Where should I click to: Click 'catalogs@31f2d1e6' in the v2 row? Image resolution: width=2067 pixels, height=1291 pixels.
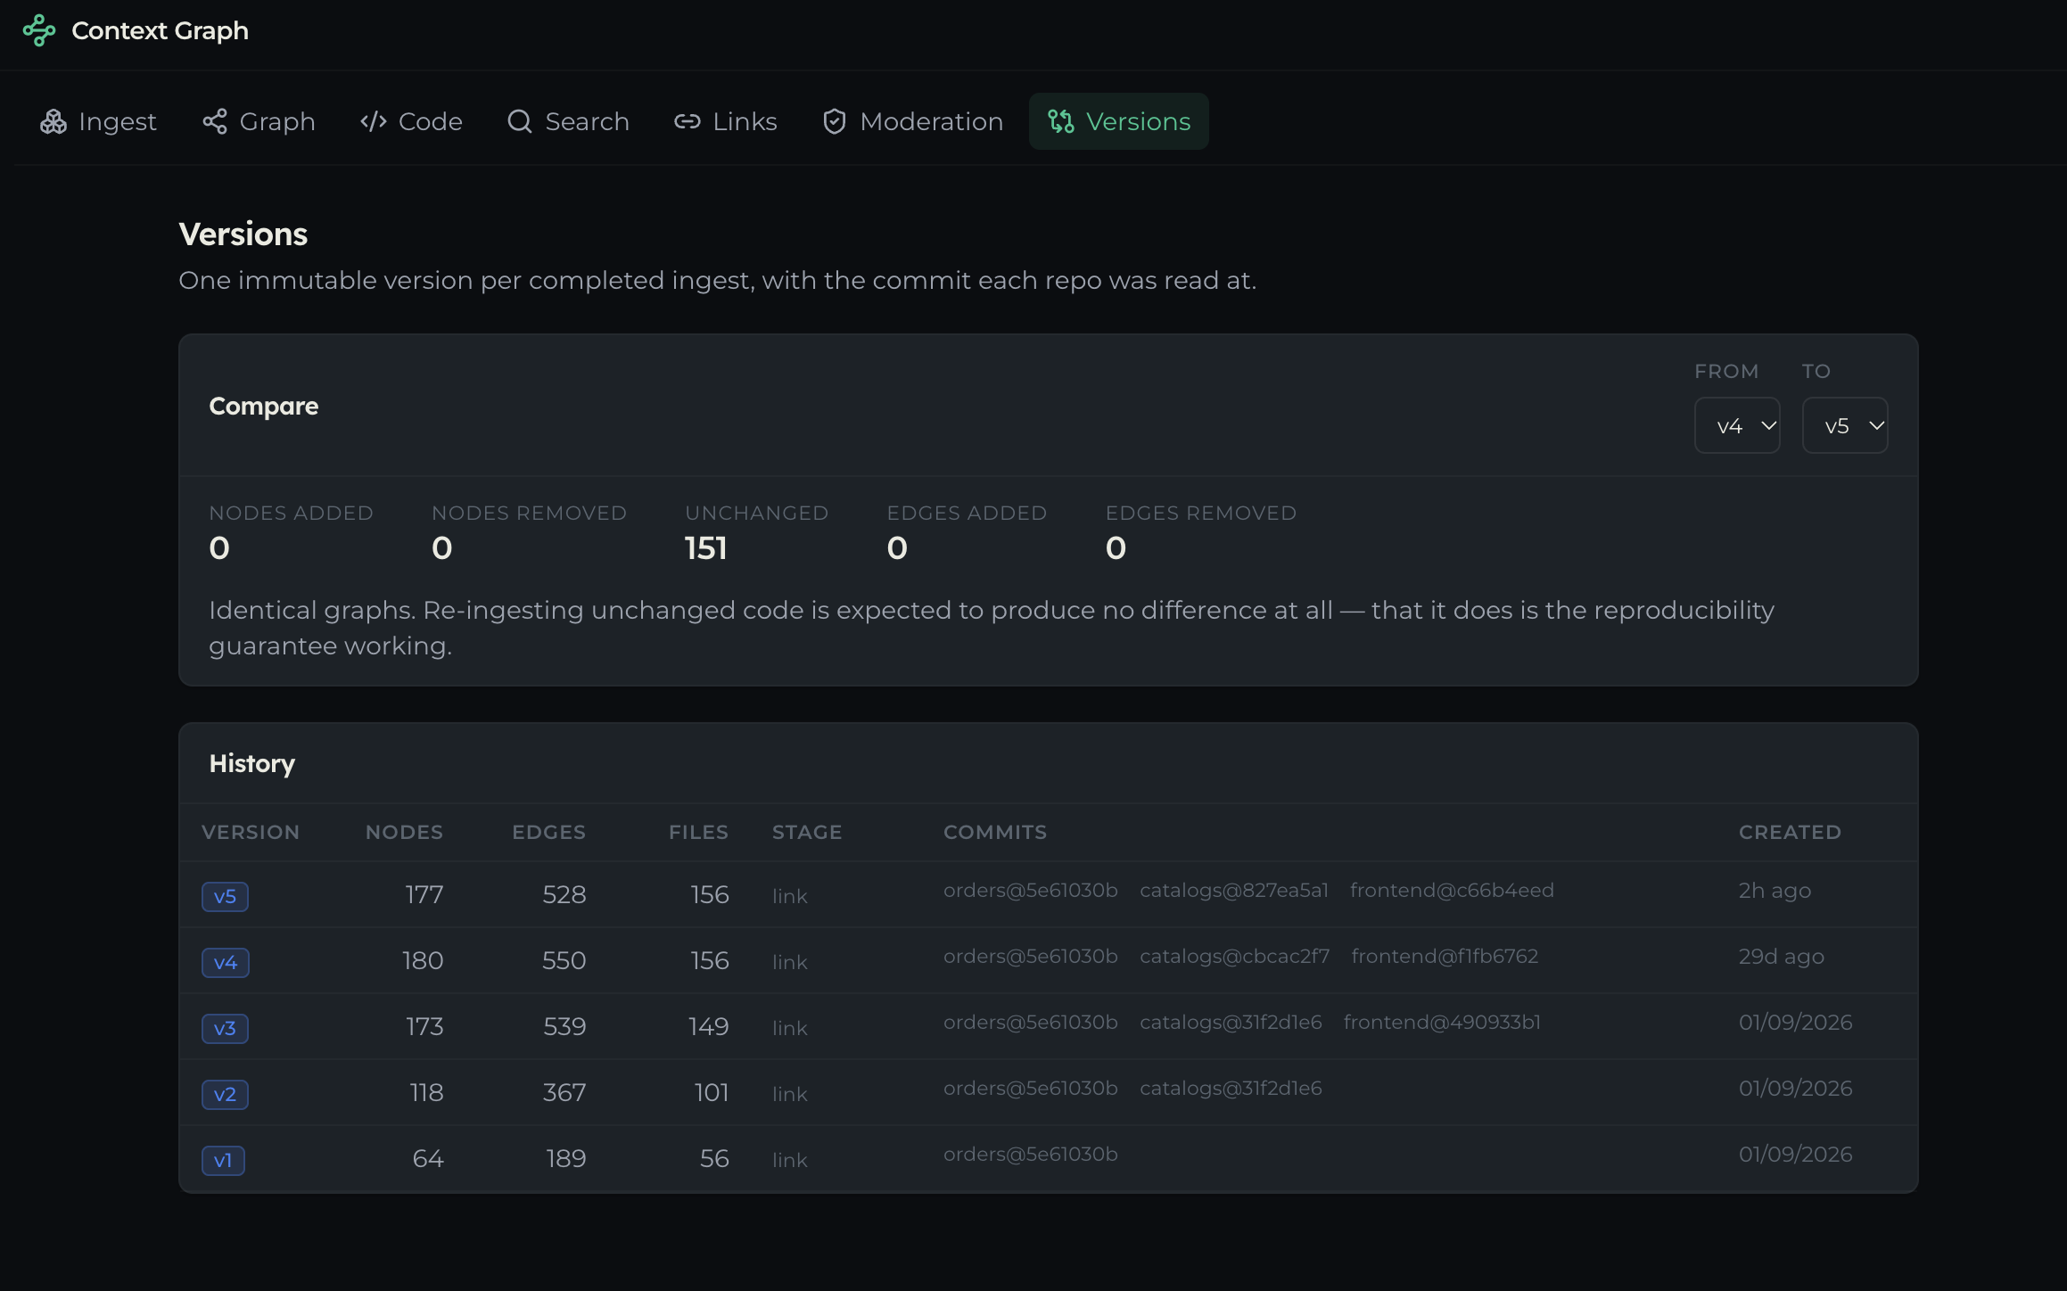coord(1231,1088)
